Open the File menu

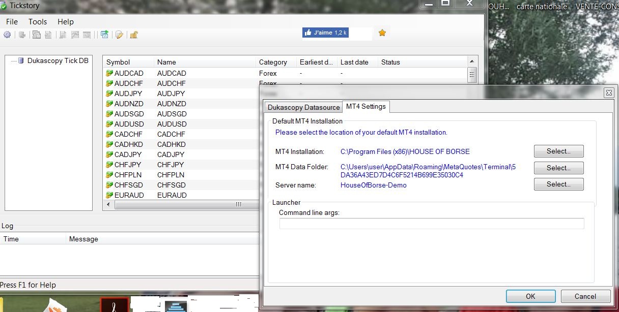(x=12, y=22)
